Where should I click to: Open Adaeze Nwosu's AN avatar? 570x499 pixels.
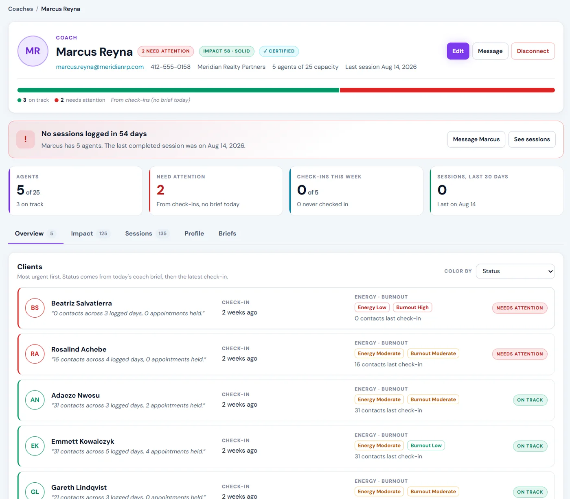35,400
